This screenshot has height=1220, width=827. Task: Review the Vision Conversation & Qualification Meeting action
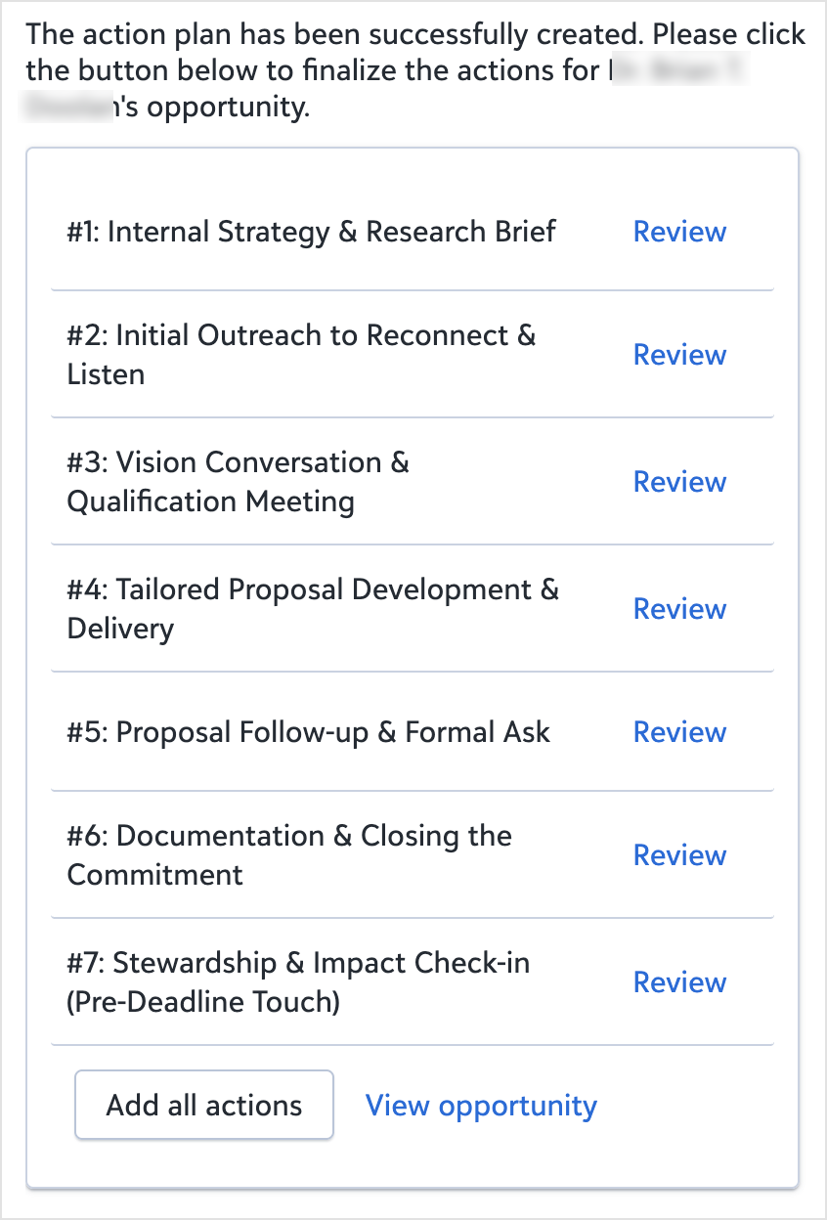click(679, 482)
